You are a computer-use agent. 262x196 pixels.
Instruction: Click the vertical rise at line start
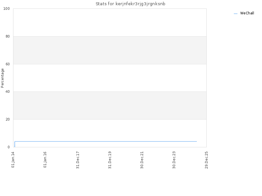15,144
